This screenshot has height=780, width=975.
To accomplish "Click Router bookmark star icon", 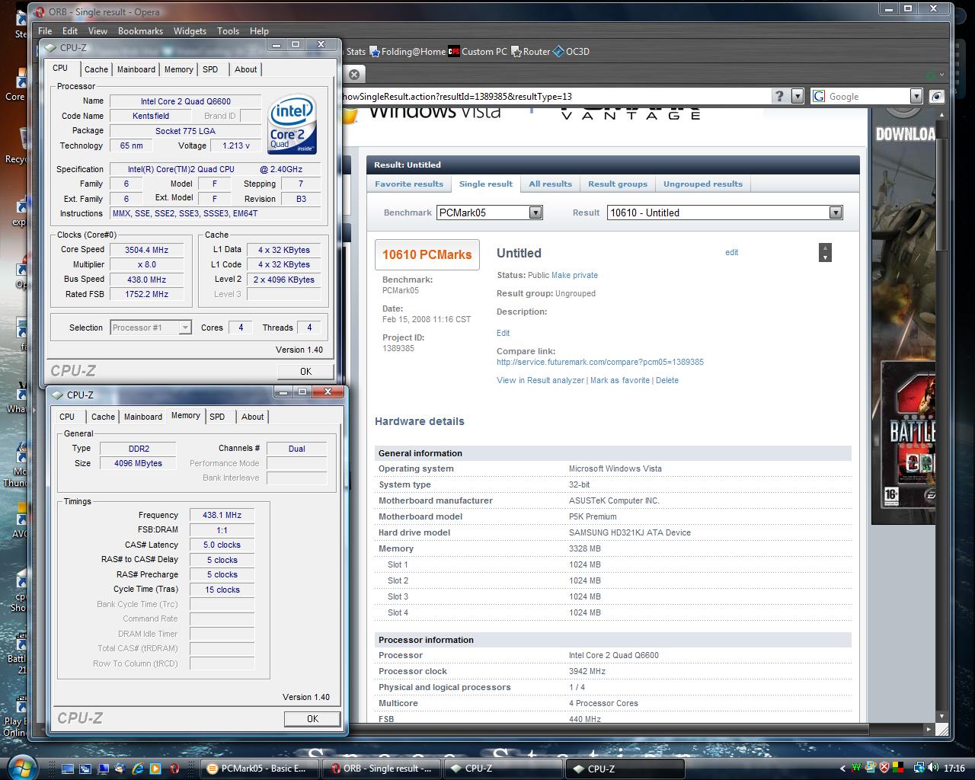I will tap(516, 52).
